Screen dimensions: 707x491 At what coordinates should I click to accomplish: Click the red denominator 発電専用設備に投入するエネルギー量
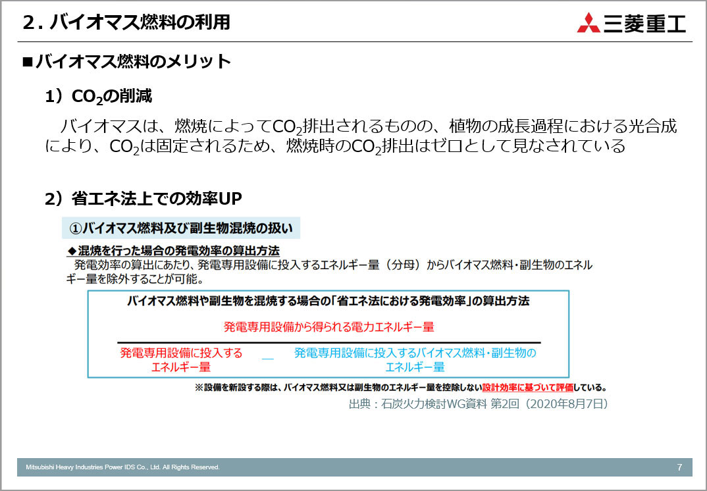coord(181,359)
